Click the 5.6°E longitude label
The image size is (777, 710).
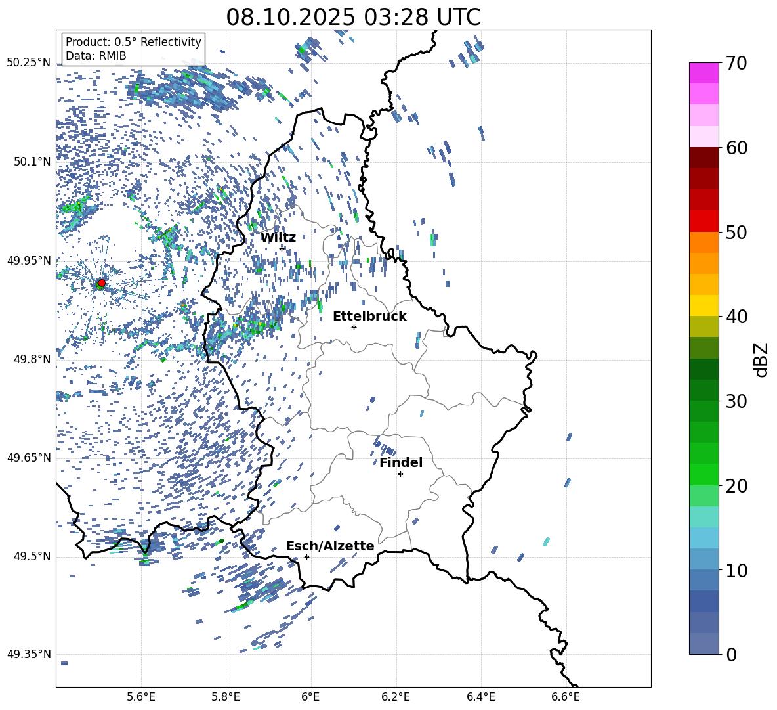pos(141,698)
